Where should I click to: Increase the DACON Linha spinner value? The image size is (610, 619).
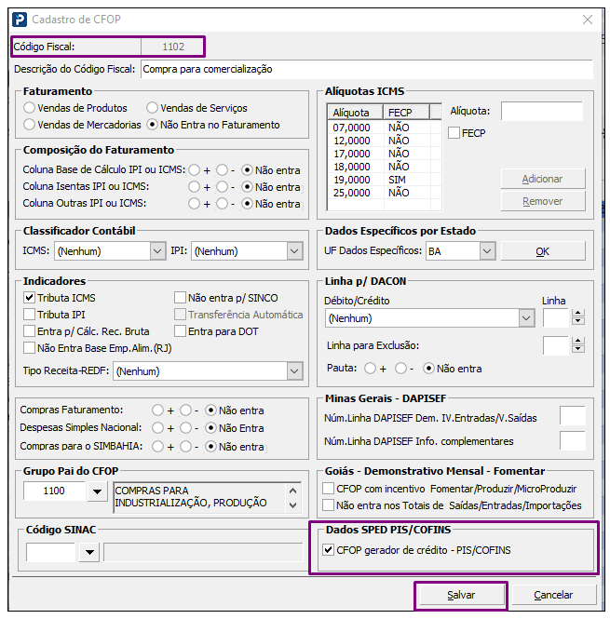pyautogui.click(x=578, y=314)
